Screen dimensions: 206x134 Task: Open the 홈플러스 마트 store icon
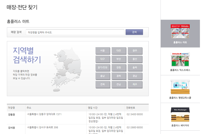click(180, 31)
